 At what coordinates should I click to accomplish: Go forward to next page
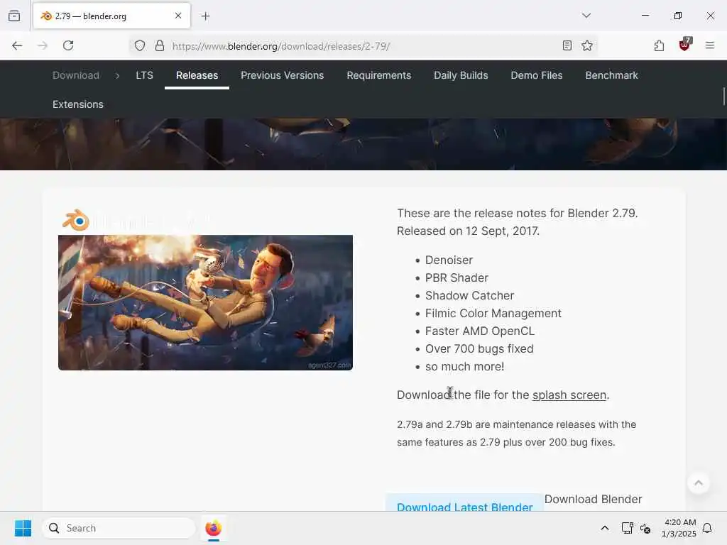43,45
